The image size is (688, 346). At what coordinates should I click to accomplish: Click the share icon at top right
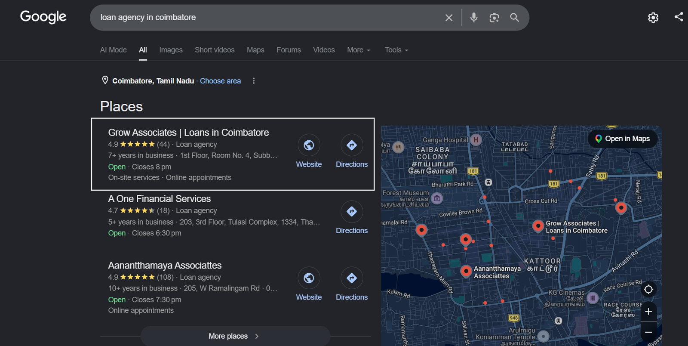coord(679,17)
